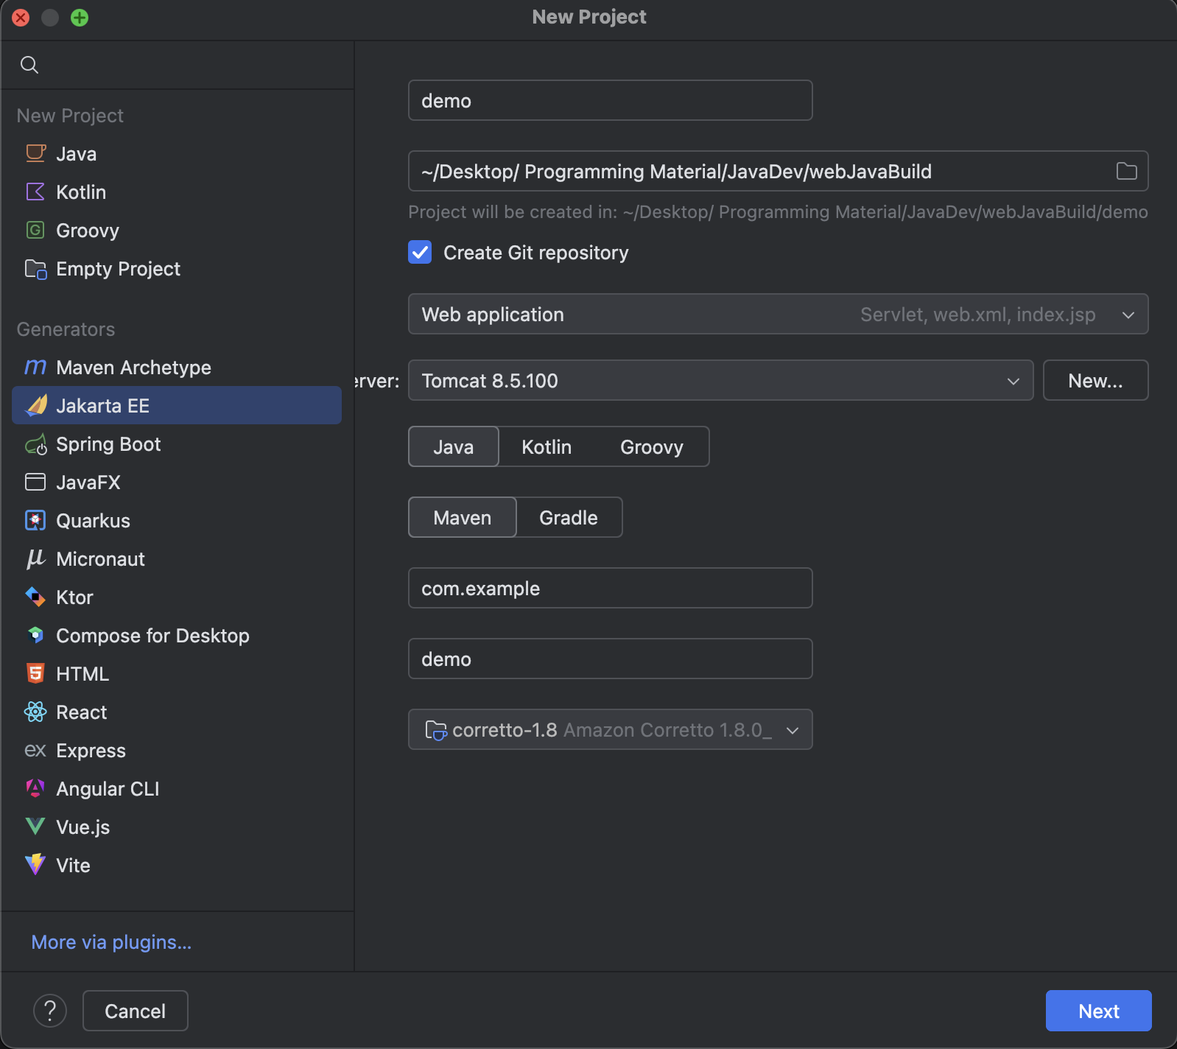This screenshot has height=1049, width=1177.
Task: Browse location with folder icon
Action: [x=1126, y=171]
